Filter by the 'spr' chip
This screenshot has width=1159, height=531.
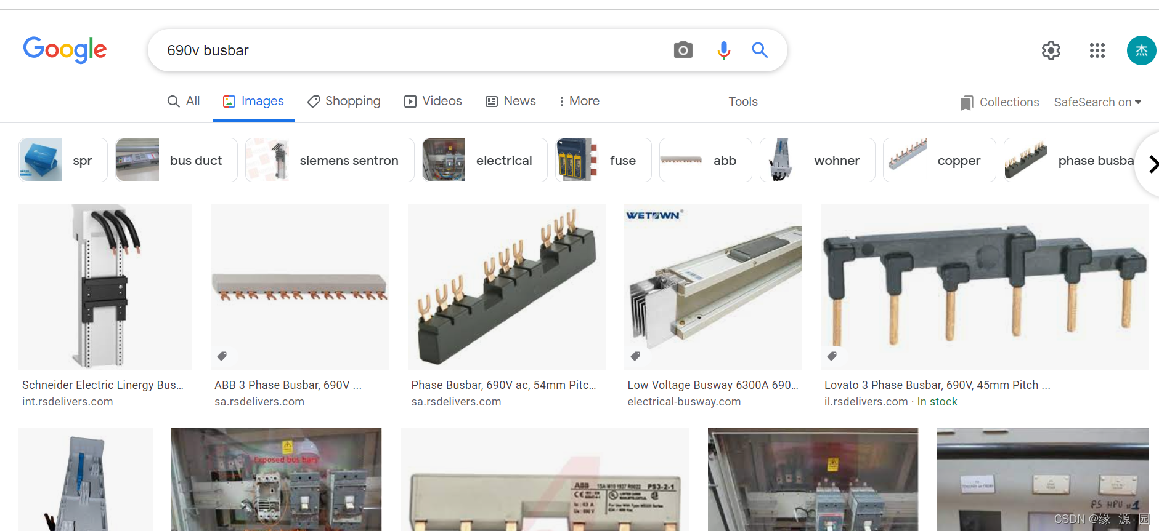63,160
